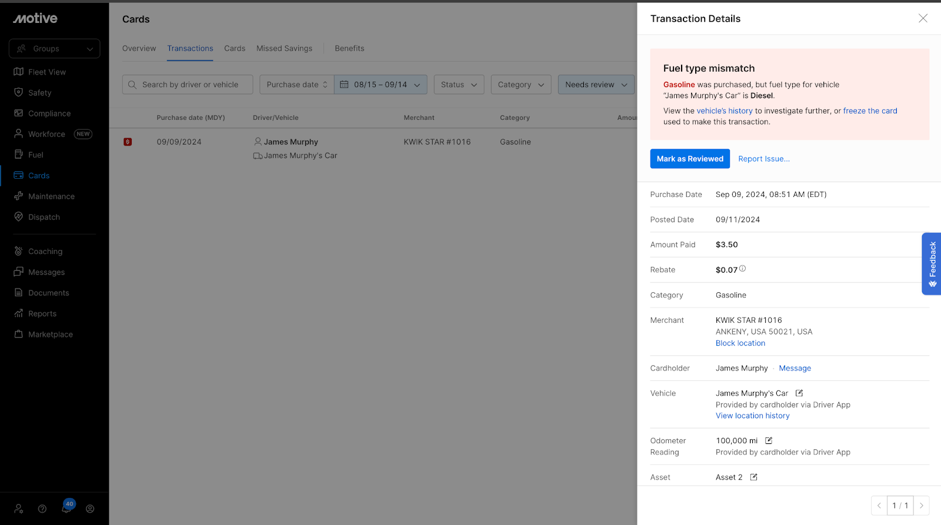941x525 pixels.
Task: Click the edit icon next to James Murphy's Car
Action: coord(799,393)
